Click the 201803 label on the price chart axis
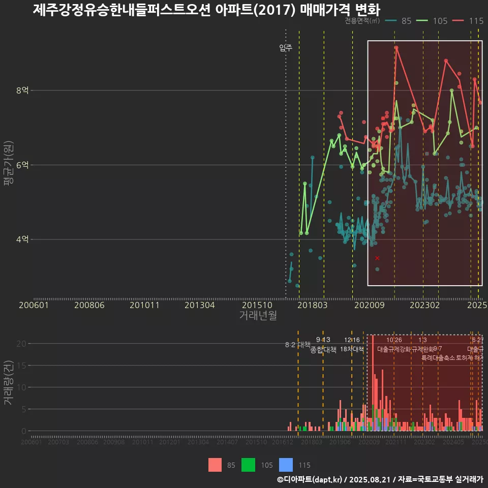 (313, 305)
